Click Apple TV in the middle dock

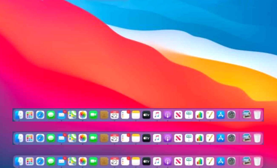tap(146, 138)
